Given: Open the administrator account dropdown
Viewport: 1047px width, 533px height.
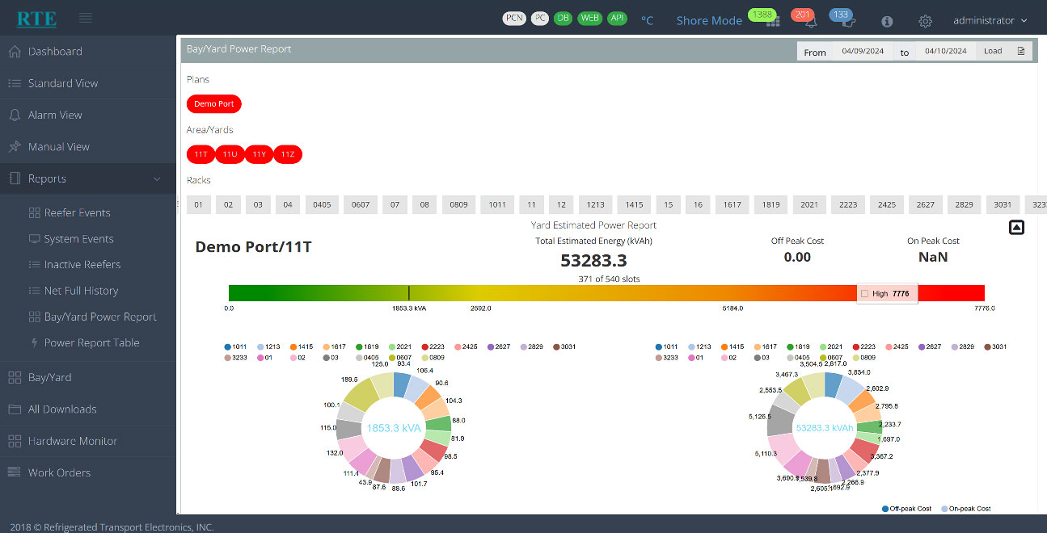Looking at the screenshot, I should (988, 20).
